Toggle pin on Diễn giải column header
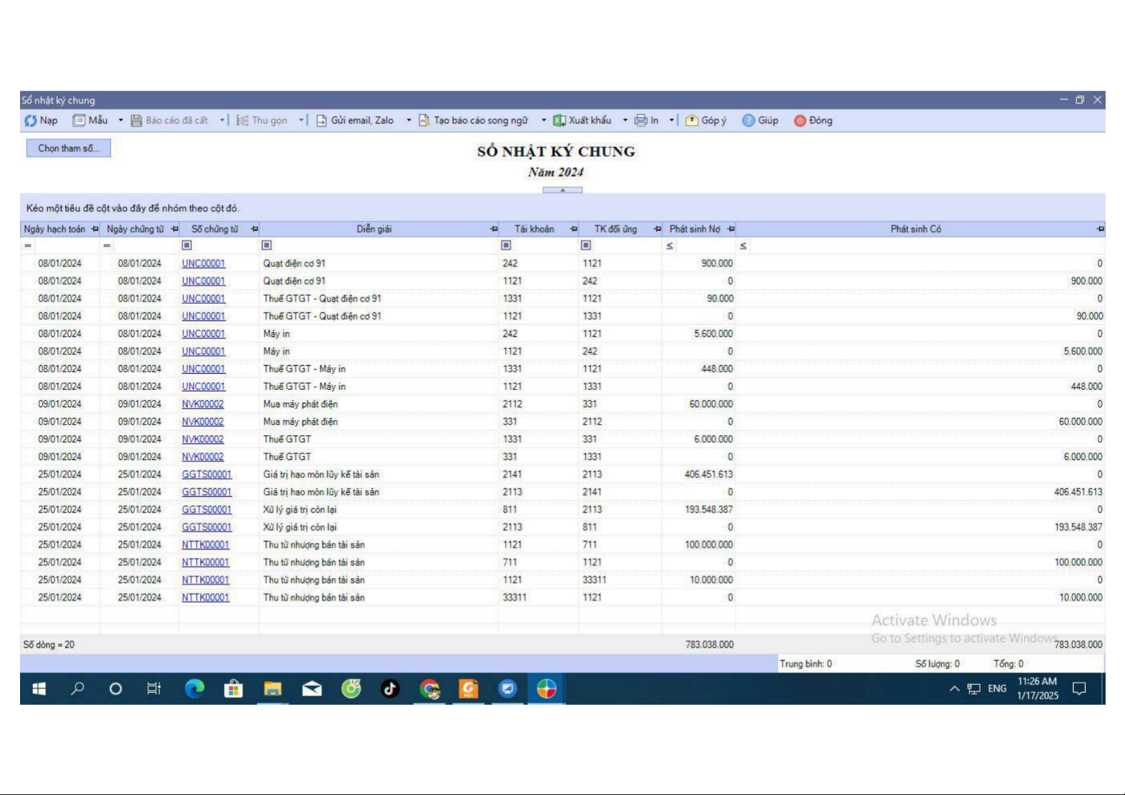 point(494,230)
